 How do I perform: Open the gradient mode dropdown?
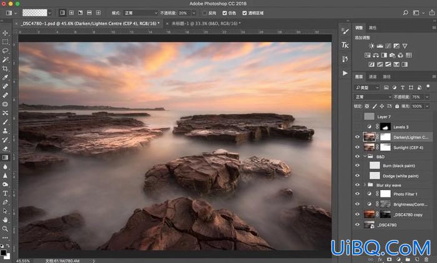click(140, 13)
